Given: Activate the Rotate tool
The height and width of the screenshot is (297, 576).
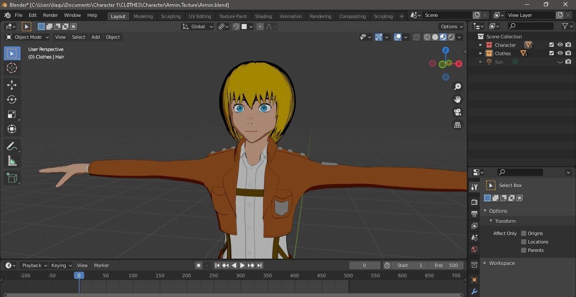Looking at the screenshot, I should tap(12, 99).
